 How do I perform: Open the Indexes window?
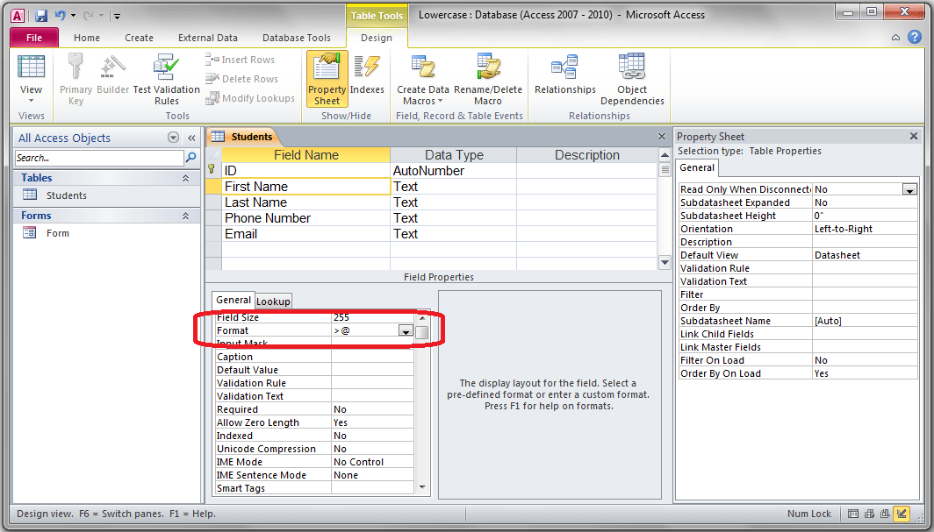[x=367, y=74]
